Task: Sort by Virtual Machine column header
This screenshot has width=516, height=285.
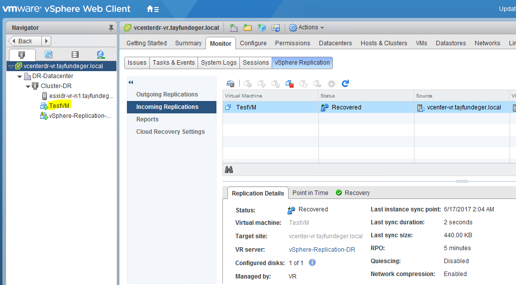Action: coord(271,96)
